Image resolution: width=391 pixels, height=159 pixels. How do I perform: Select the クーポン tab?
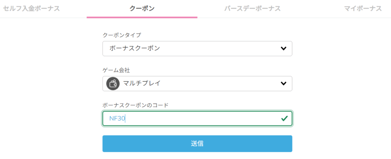[x=142, y=8]
